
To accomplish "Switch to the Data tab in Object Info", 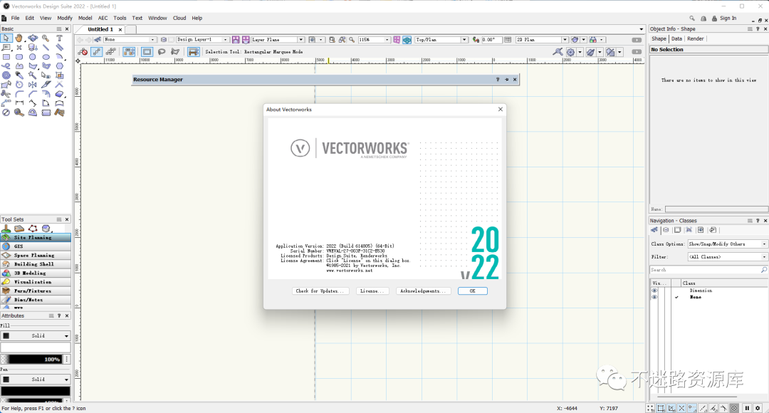I will click(676, 38).
